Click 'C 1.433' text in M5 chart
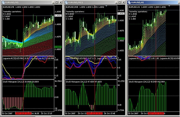The image size is (180, 117). (6, 19)
